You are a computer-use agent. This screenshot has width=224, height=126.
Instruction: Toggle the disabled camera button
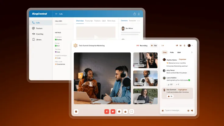pyautogui.click(x=113, y=111)
